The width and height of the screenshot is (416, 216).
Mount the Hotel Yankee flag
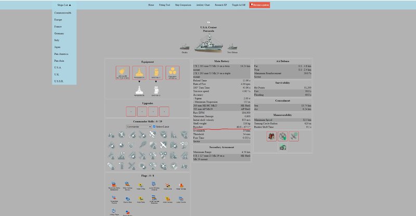[x=181, y=186]
